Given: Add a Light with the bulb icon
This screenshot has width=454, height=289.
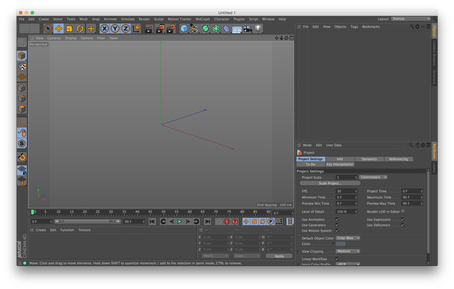Looking at the screenshot, I should coord(258,29).
